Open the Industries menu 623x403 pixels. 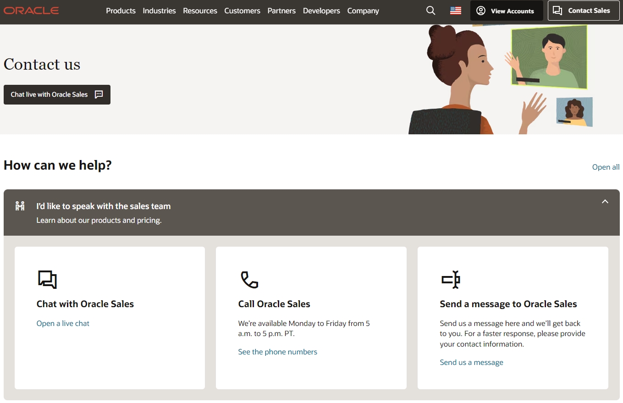pos(159,11)
